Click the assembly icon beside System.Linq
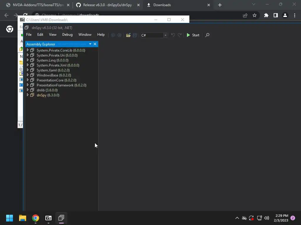This screenshot has width=301, height=225. (32, 60)
